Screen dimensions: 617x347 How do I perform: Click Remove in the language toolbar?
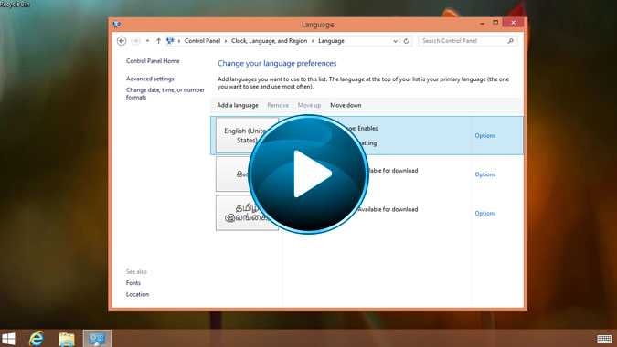(278, 105)
